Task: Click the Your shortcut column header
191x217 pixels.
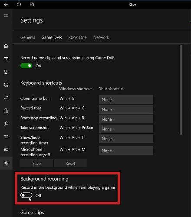Action: (111, 89)
